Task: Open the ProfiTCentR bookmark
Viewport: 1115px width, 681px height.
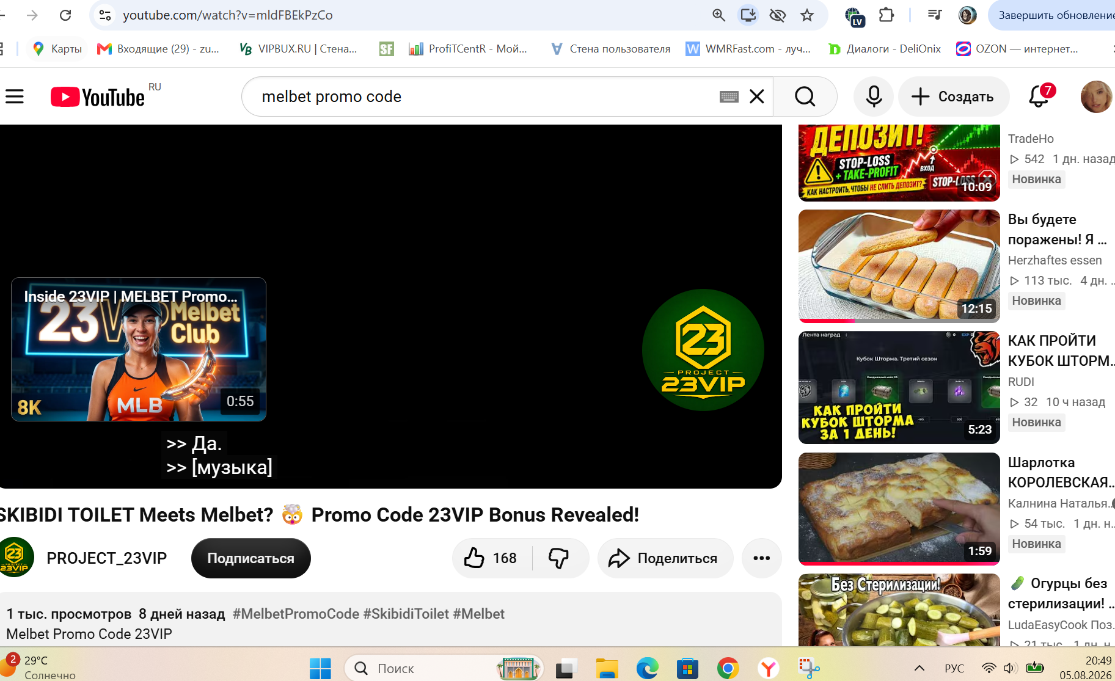Action: click(x=468, y=49)
